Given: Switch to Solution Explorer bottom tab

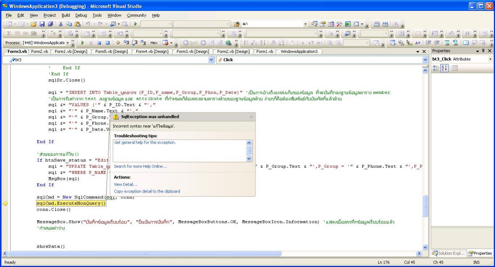Looking at the screenshot, I should click(448, 253).
